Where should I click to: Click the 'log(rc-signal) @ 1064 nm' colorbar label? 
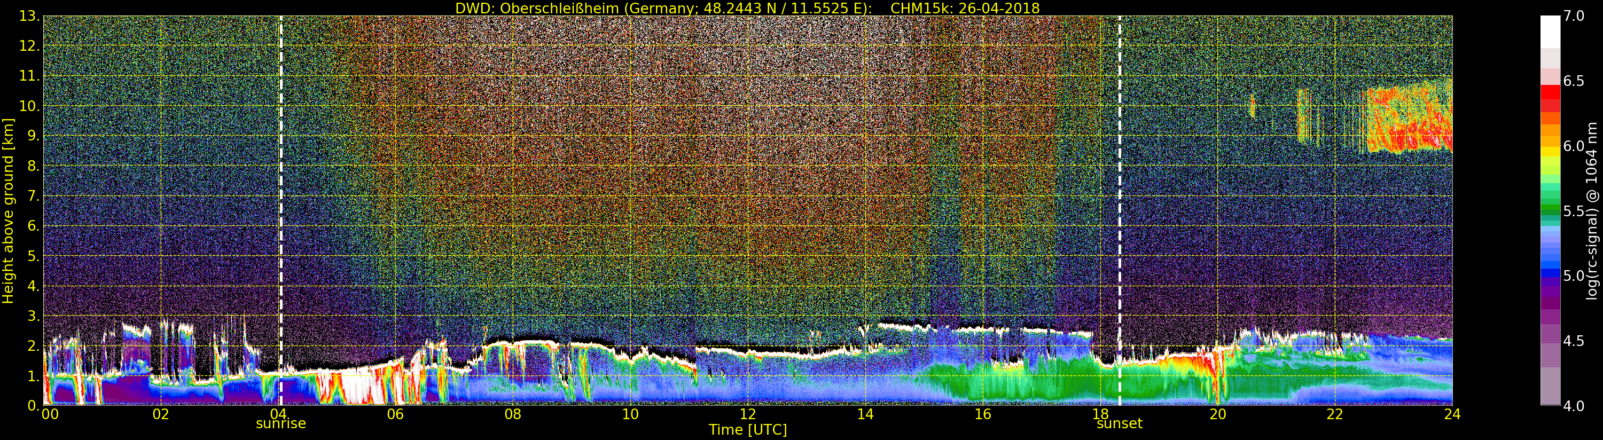point(1592,210)
